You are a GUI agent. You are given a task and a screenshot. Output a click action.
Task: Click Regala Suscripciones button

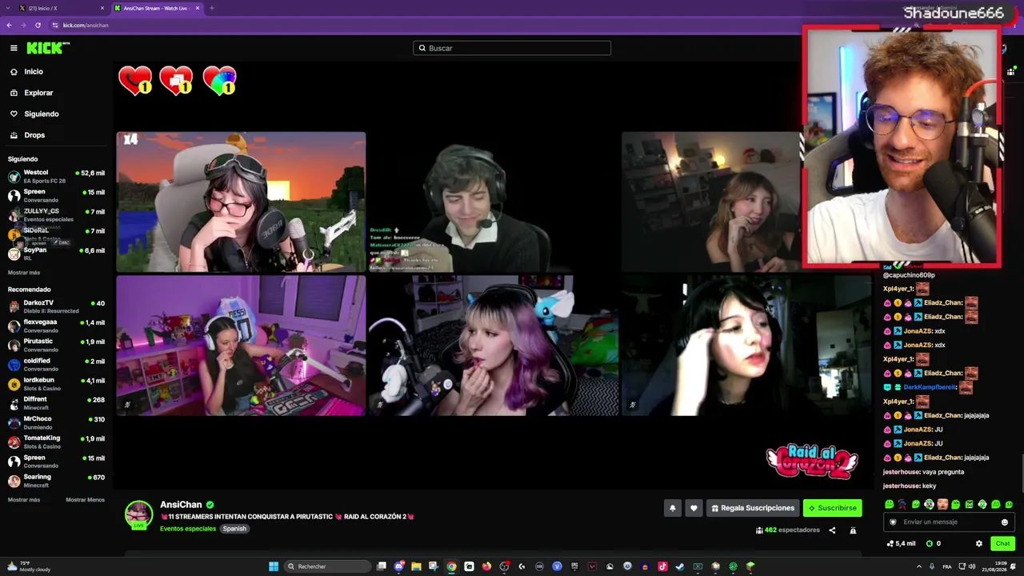tap(753, 508)
